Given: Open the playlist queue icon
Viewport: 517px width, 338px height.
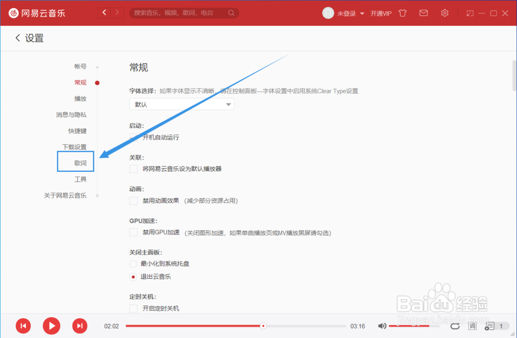Looking at the screenshot, I should tap(489, 326).
